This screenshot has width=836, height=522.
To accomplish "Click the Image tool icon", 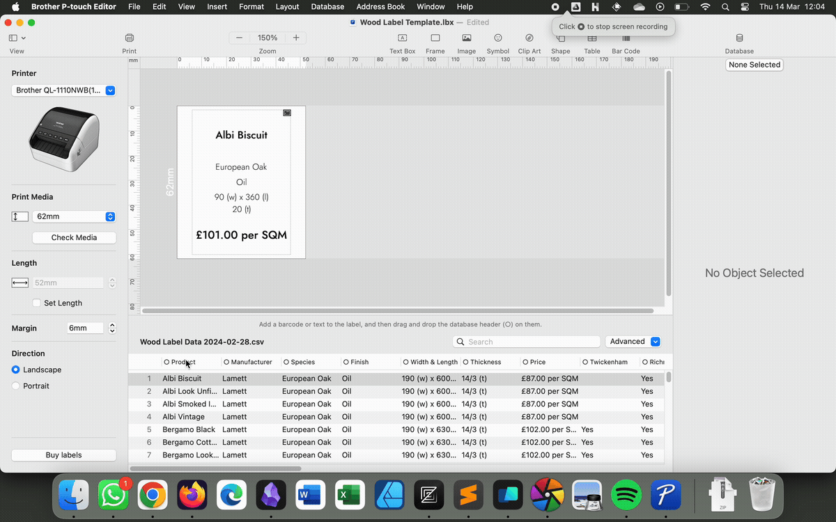I will click(466, 38).
